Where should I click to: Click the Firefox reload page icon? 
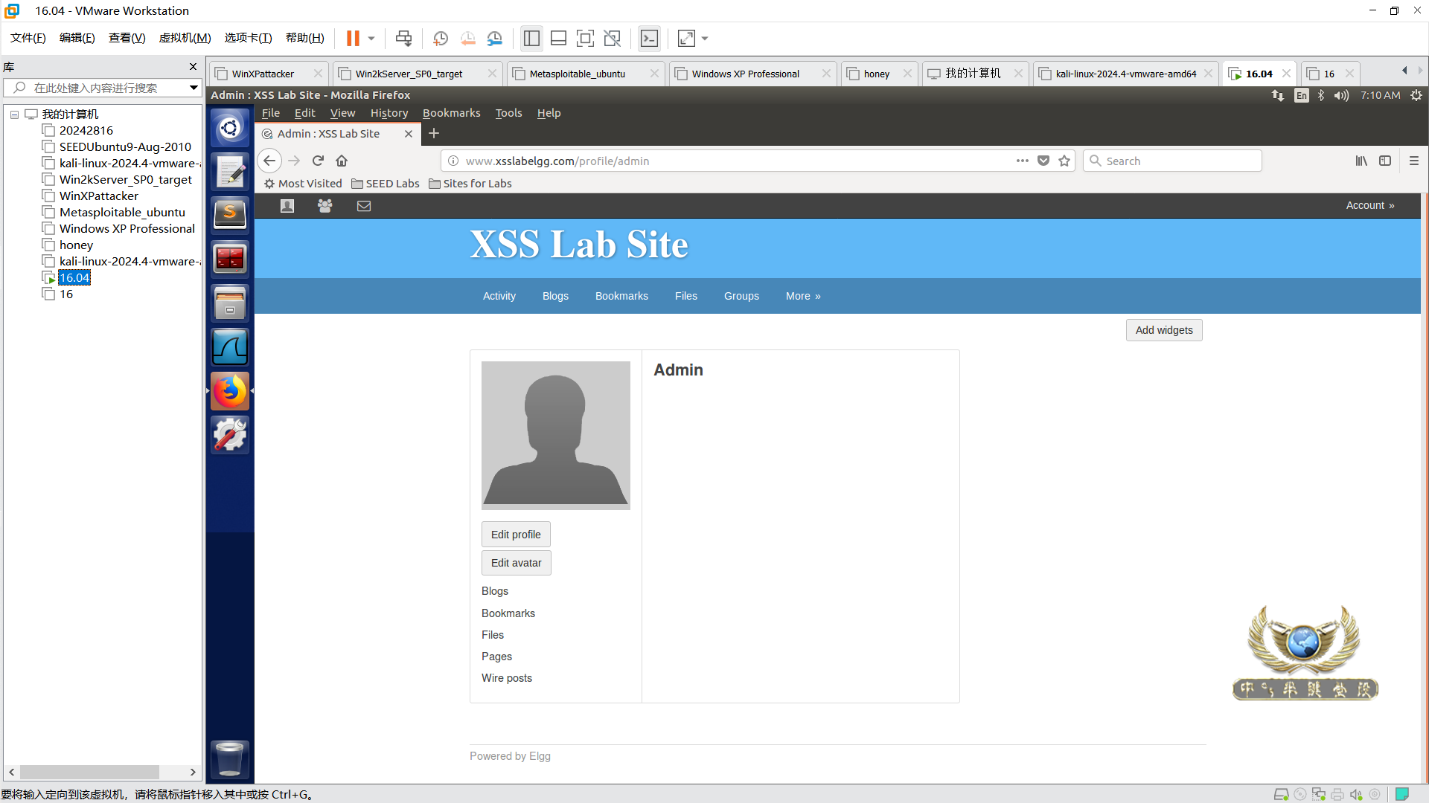318,161
